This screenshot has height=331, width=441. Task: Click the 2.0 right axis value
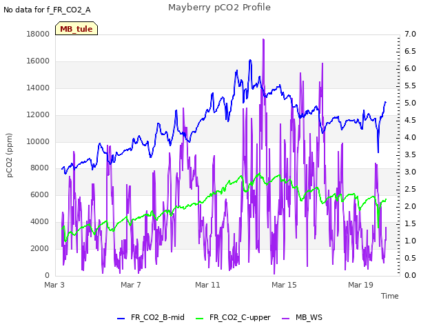(410, 206)
